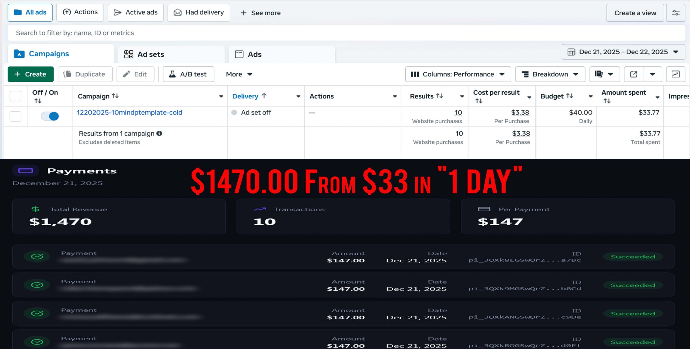Open the charts view icon button
690x349 pixels.
(675, 74)
